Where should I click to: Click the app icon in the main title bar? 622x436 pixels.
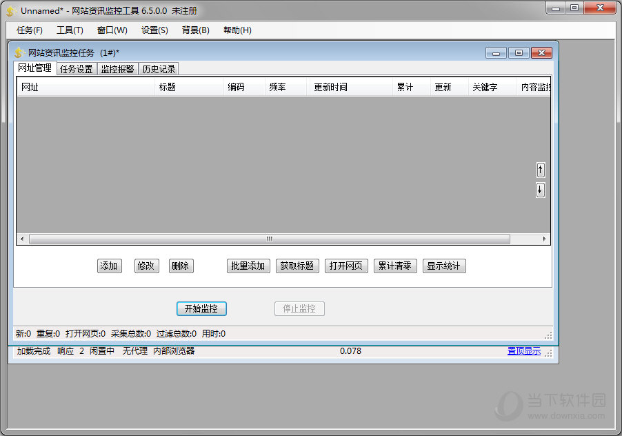pos(11,11)
